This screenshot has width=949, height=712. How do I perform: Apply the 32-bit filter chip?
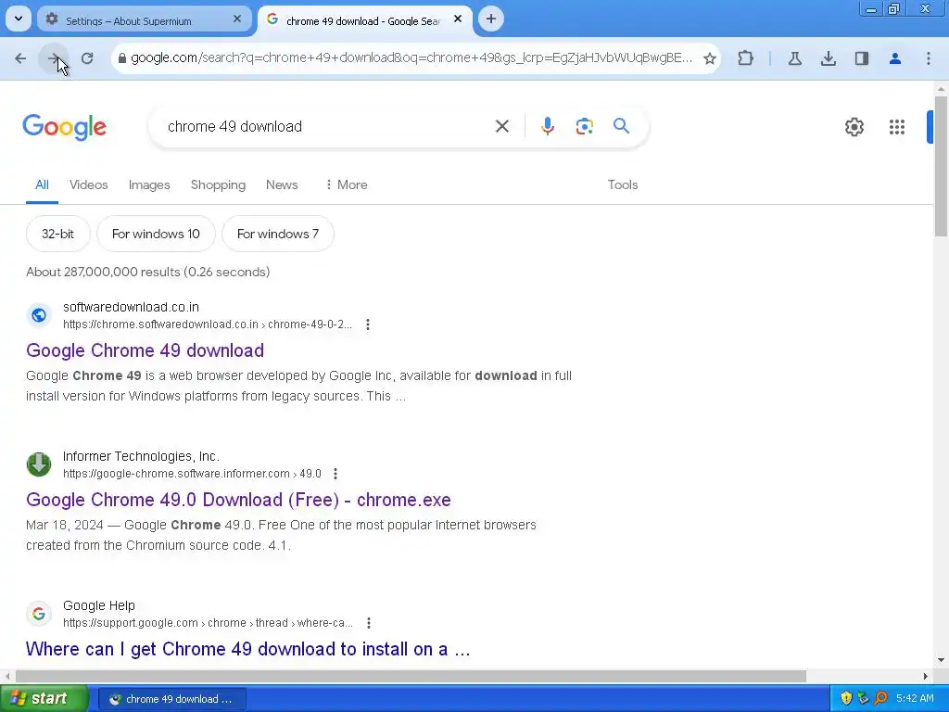point(58,234)
